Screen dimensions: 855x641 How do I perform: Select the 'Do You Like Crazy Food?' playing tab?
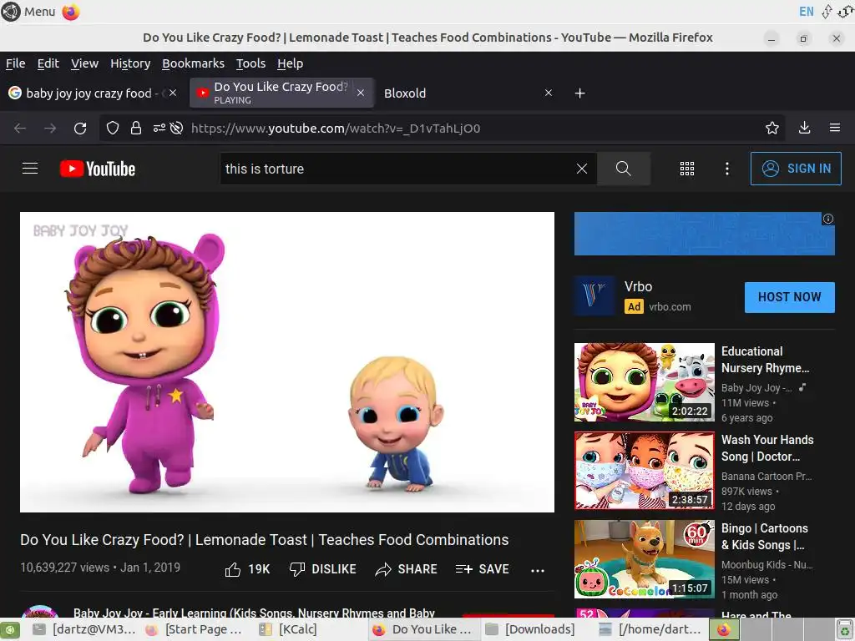click(281, 93)
